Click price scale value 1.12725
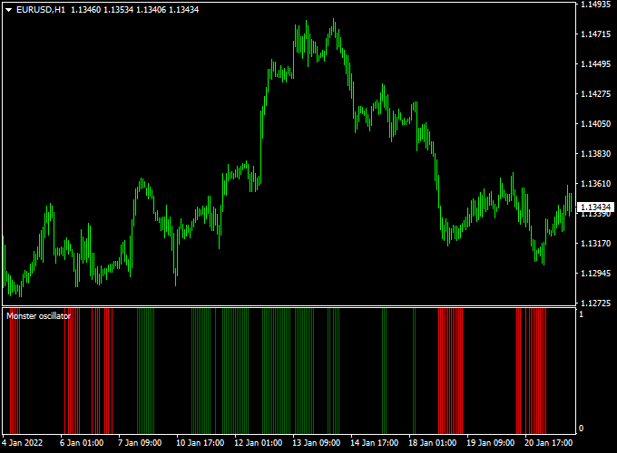Viewport: 617px width, 453px height. click(x=596, y=303)
